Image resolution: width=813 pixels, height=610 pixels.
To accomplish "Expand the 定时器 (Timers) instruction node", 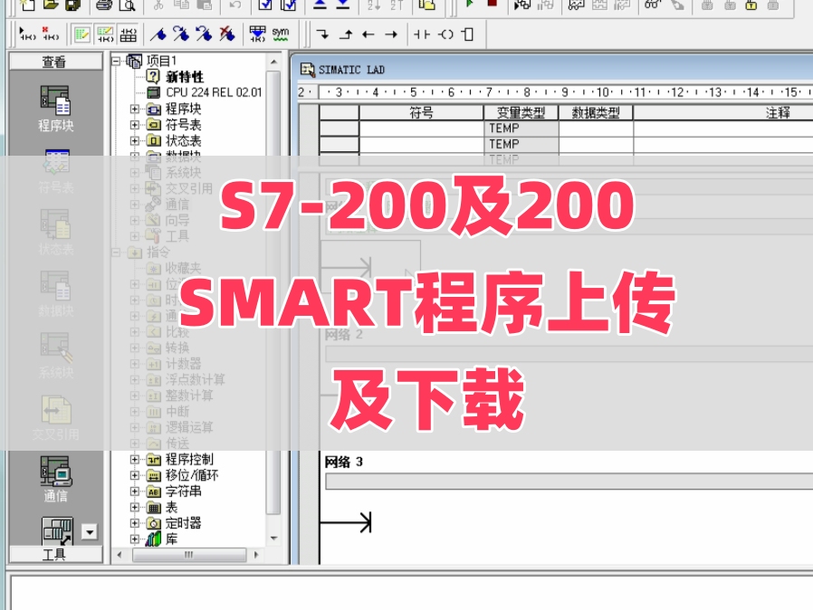I will point(136,525).
